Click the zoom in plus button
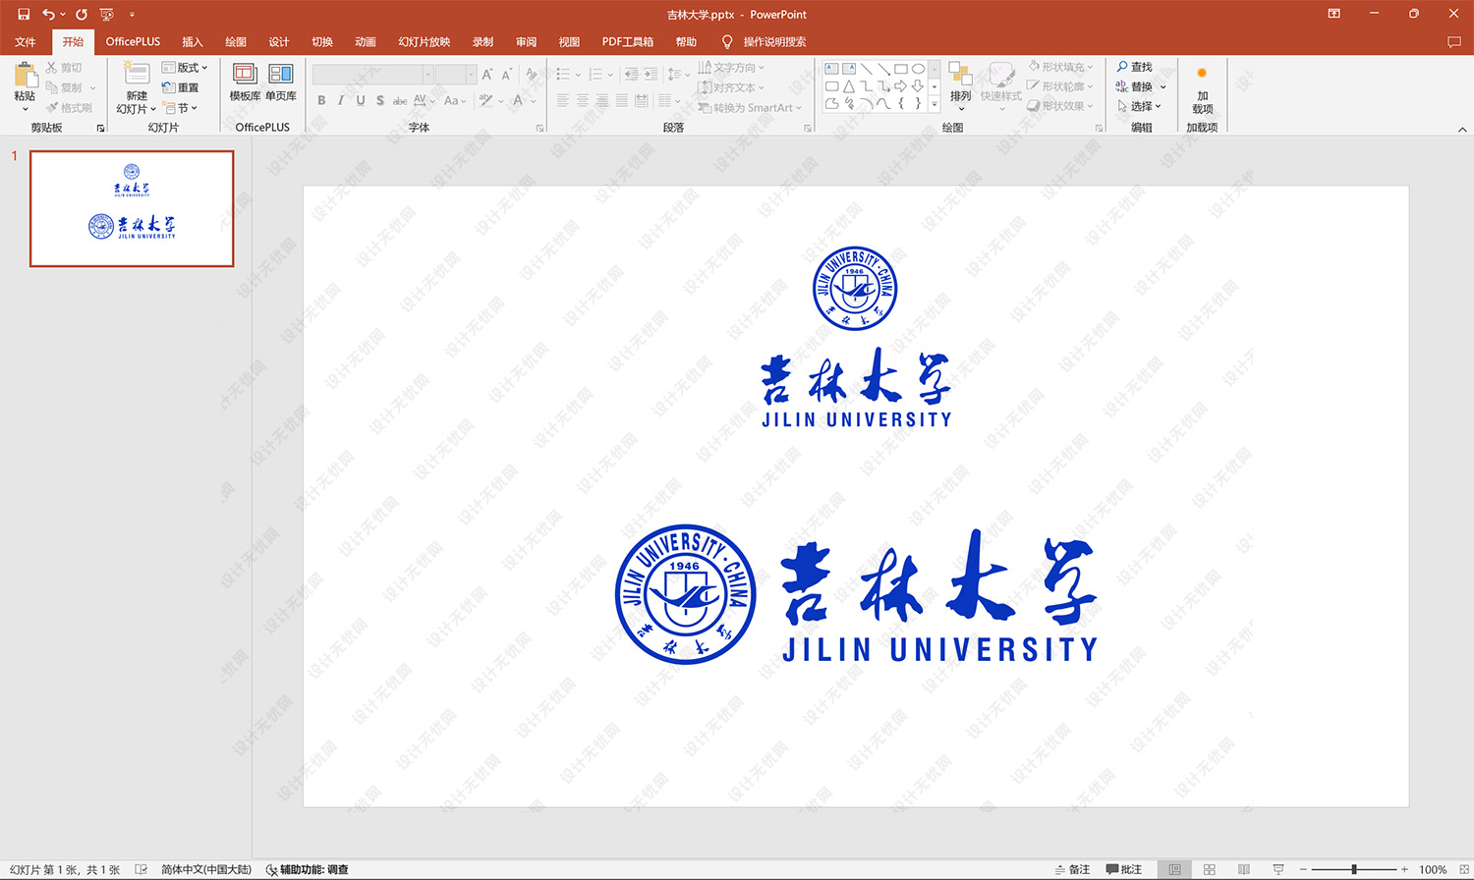The width and height of the screenshot is (1474, 880). 1404,869
